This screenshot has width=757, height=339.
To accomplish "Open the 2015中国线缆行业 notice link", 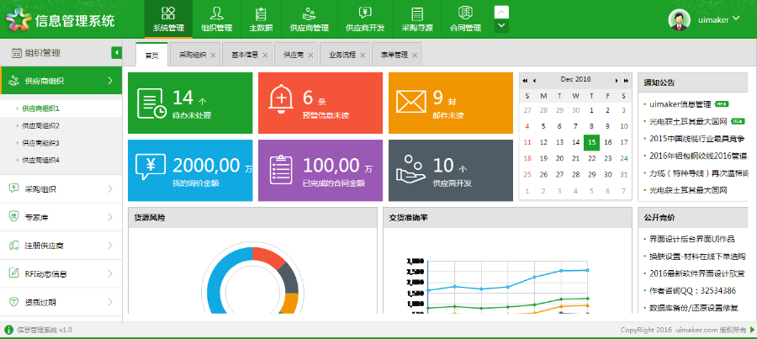I will click(x=696, y=139).
